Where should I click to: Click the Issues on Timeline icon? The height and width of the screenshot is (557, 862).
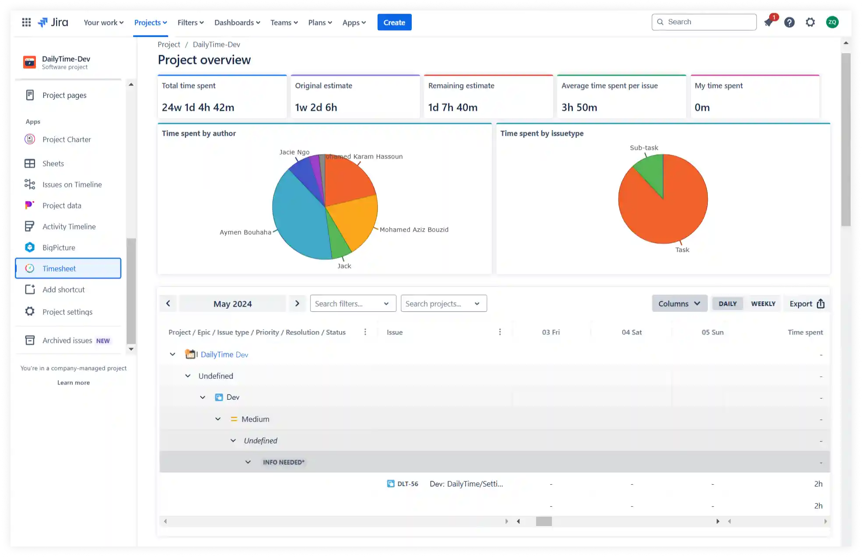click(30, 184)
